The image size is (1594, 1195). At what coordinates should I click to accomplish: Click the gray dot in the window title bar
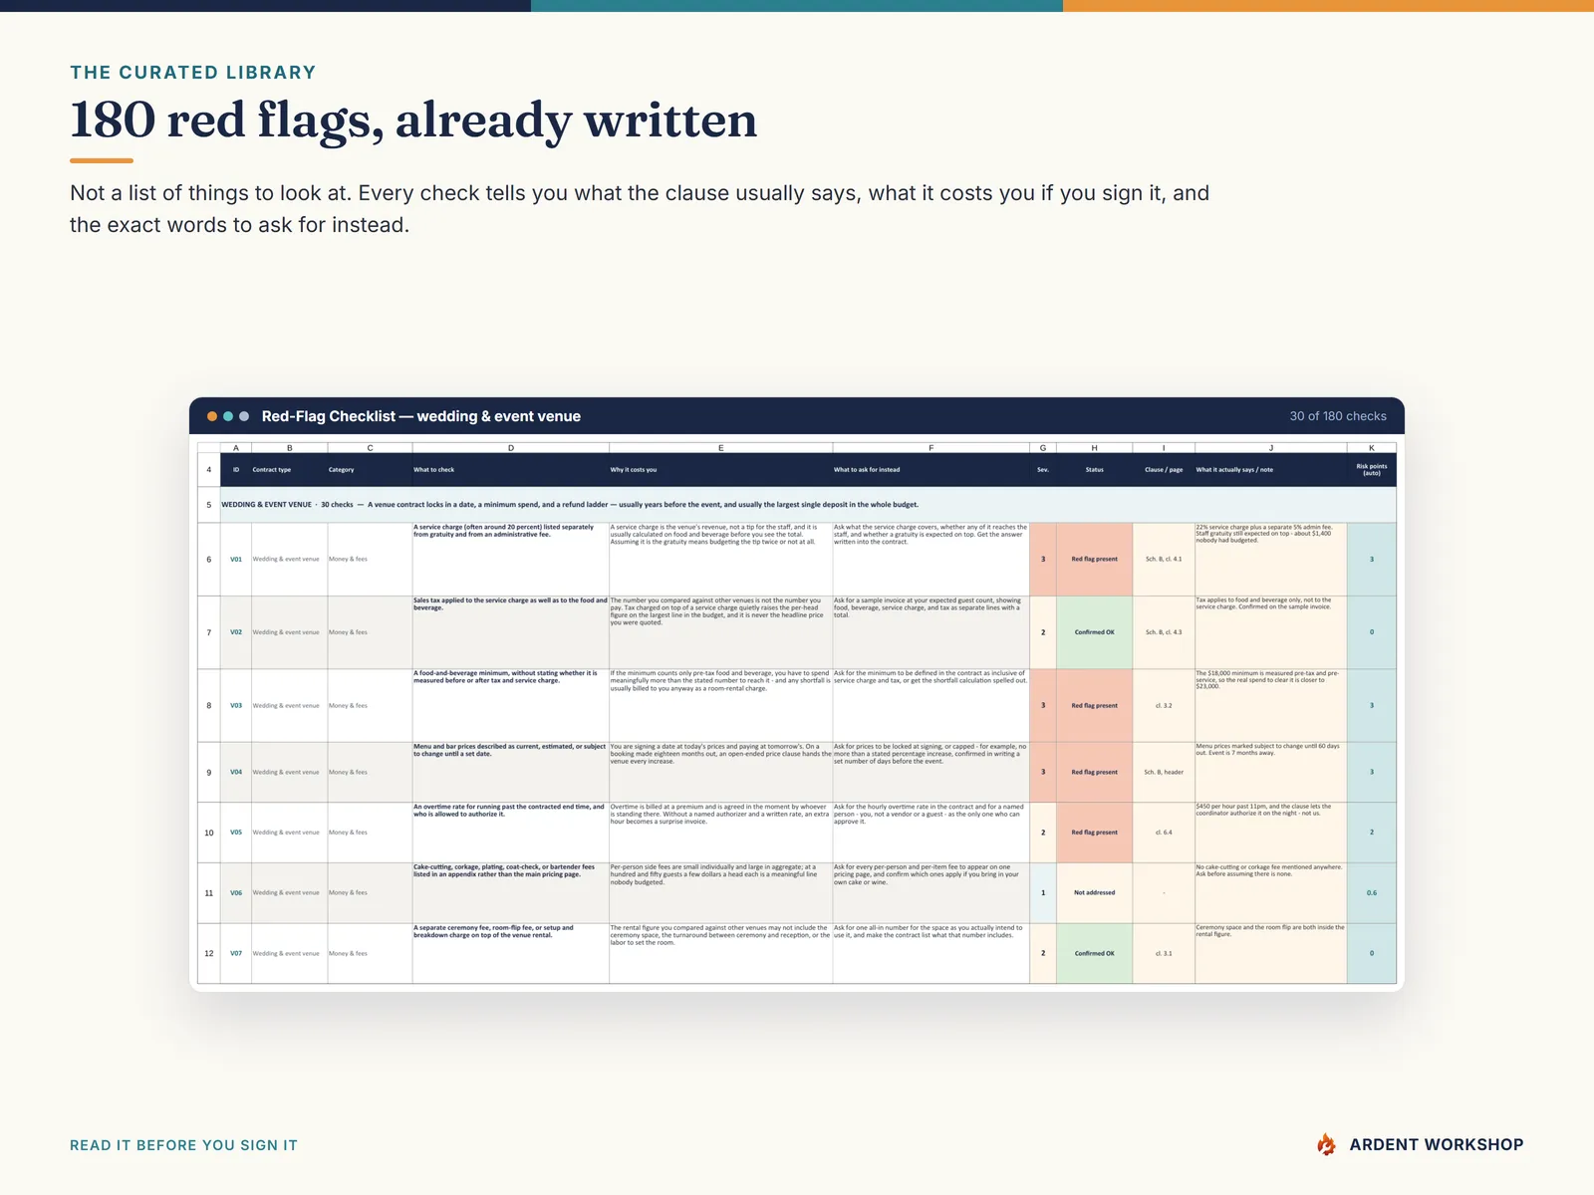(244, 416)
